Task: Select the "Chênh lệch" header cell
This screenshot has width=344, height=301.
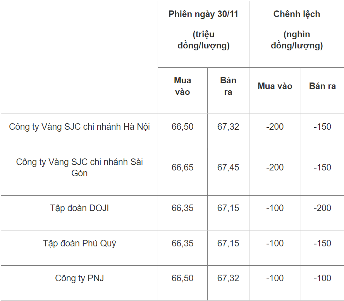Action: pos(297,14)
